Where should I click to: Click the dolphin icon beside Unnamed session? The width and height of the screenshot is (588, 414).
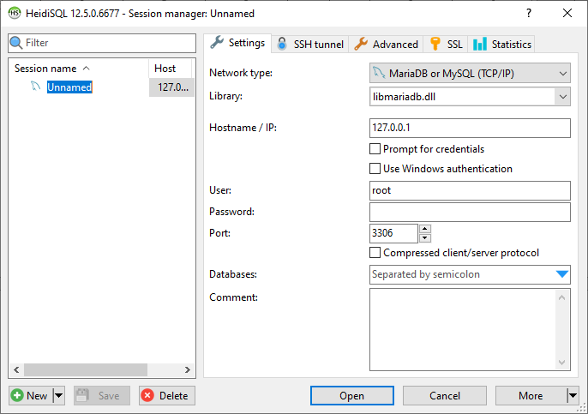pyautogui.click(x=36, y=87)
